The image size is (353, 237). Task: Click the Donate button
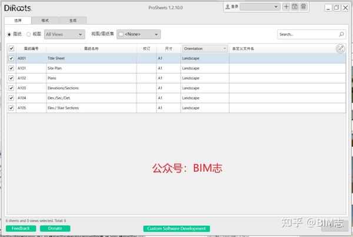[x=55, y=228]
